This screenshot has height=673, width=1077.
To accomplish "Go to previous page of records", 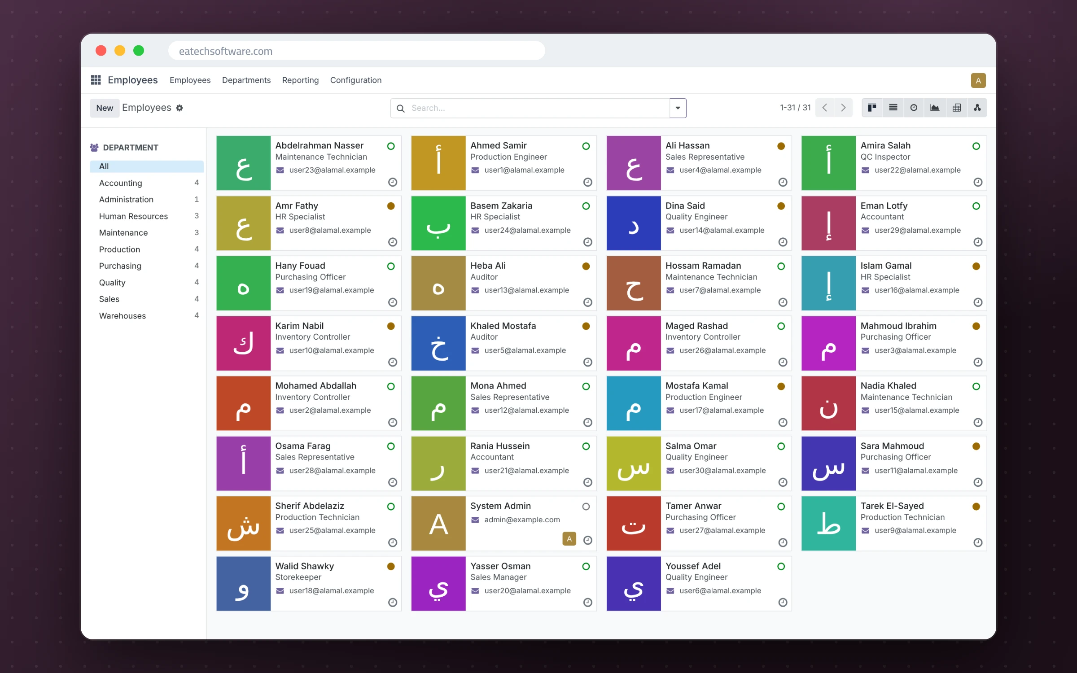I will (x=825, y=108).
